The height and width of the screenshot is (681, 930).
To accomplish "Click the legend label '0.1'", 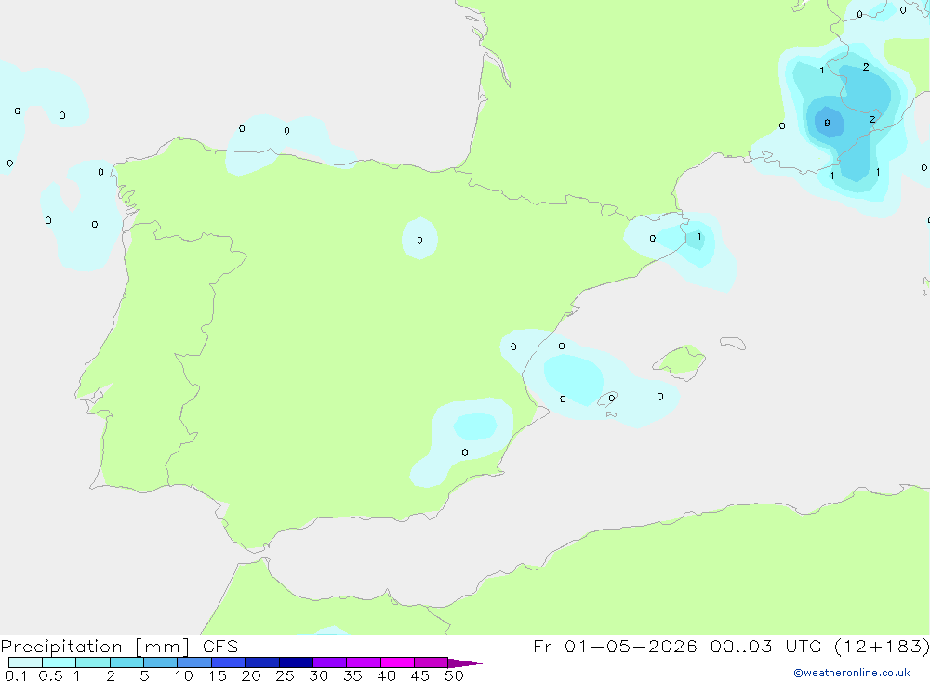I will click(16, 675).
